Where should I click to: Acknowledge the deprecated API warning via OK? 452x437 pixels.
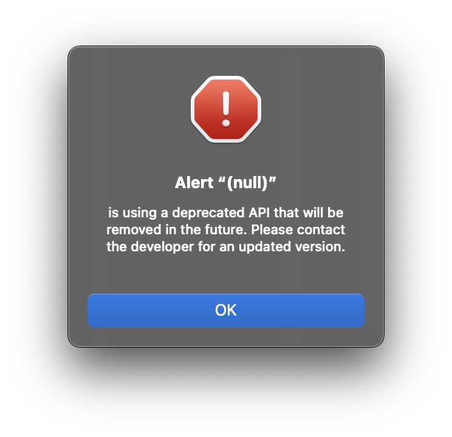(226, 310)
